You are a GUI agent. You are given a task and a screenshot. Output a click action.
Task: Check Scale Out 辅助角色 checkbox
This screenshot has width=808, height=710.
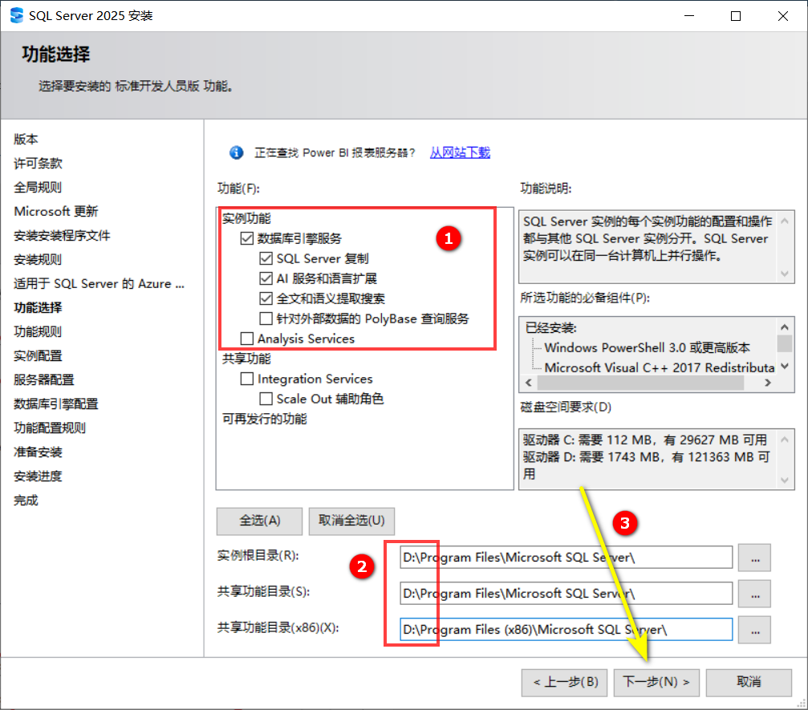(x=266, y=399)
